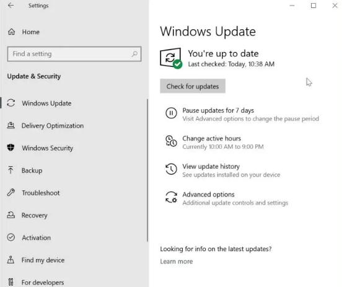This screenshot has height=287, width=342.
Task: Go to Activation settings
Action: pos(36,237)
